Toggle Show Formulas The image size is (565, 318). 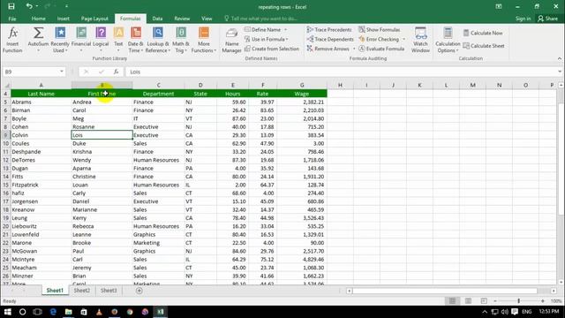tap(380, 29)
